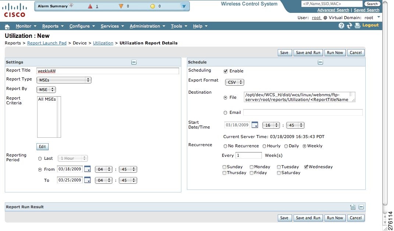394x231 pixels.
Task: Click Edit report criteria button
Action: [x=42, y=147]
